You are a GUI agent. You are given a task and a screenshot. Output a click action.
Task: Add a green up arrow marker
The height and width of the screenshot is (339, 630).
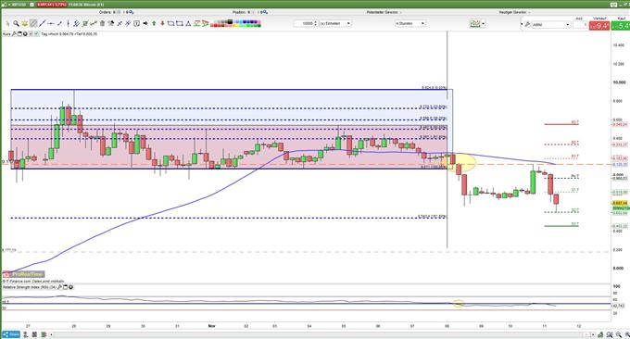click(154, 24)
